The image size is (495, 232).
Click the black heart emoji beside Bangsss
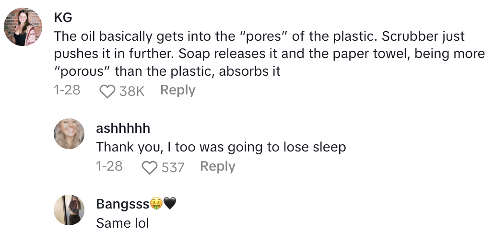coord(170,204)
